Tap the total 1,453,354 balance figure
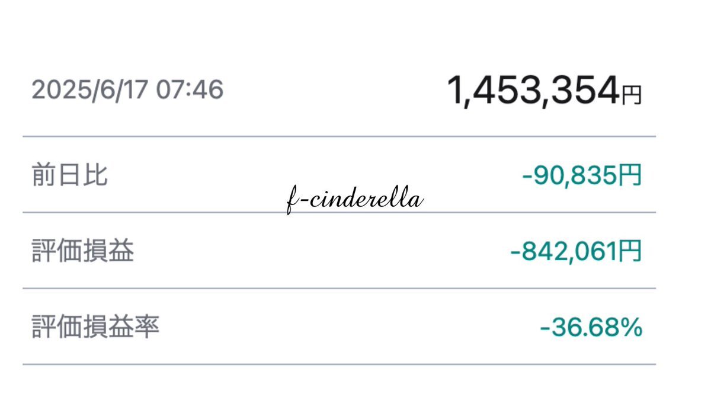Viewport: 711px width, 400px height. [x=533, y=91]
